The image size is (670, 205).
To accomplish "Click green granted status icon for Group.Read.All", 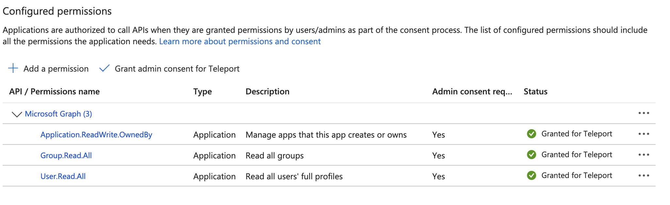I will coord(532,155).
